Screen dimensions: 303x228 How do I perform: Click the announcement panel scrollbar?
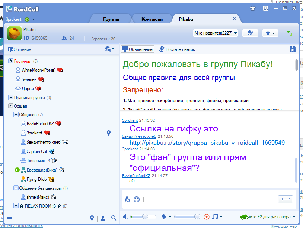pos(296,65)
